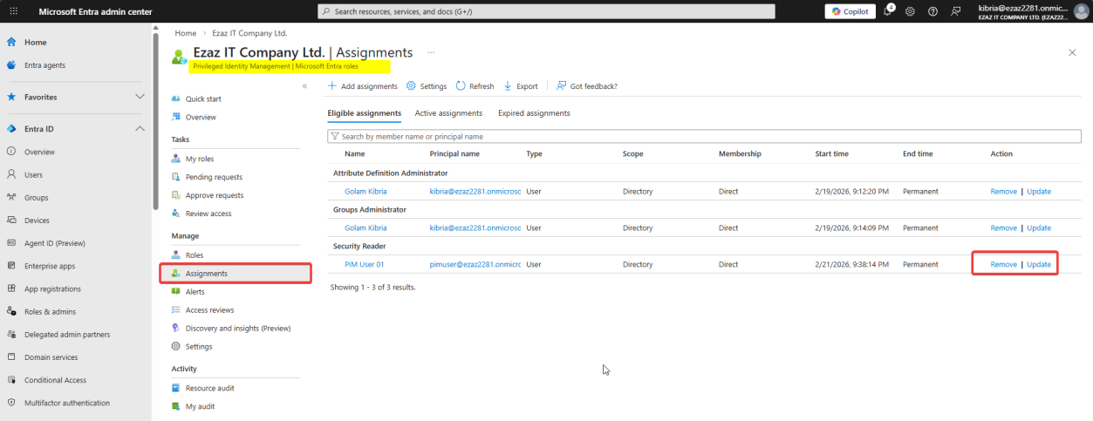Remove the Attribute Definition Administrator assignment
1093x421 pixels.
point(1004,191)
